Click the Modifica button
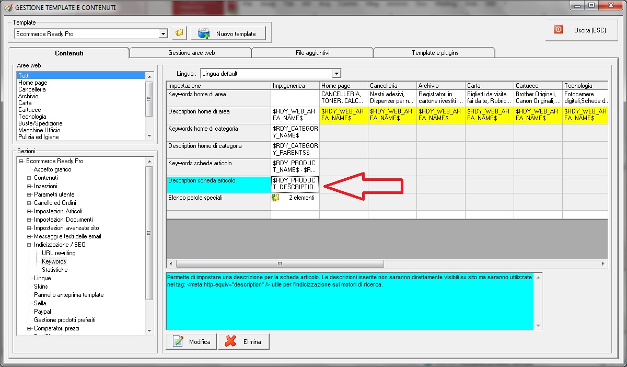Viewport: 627px width, 367px height. click(191, 342)
